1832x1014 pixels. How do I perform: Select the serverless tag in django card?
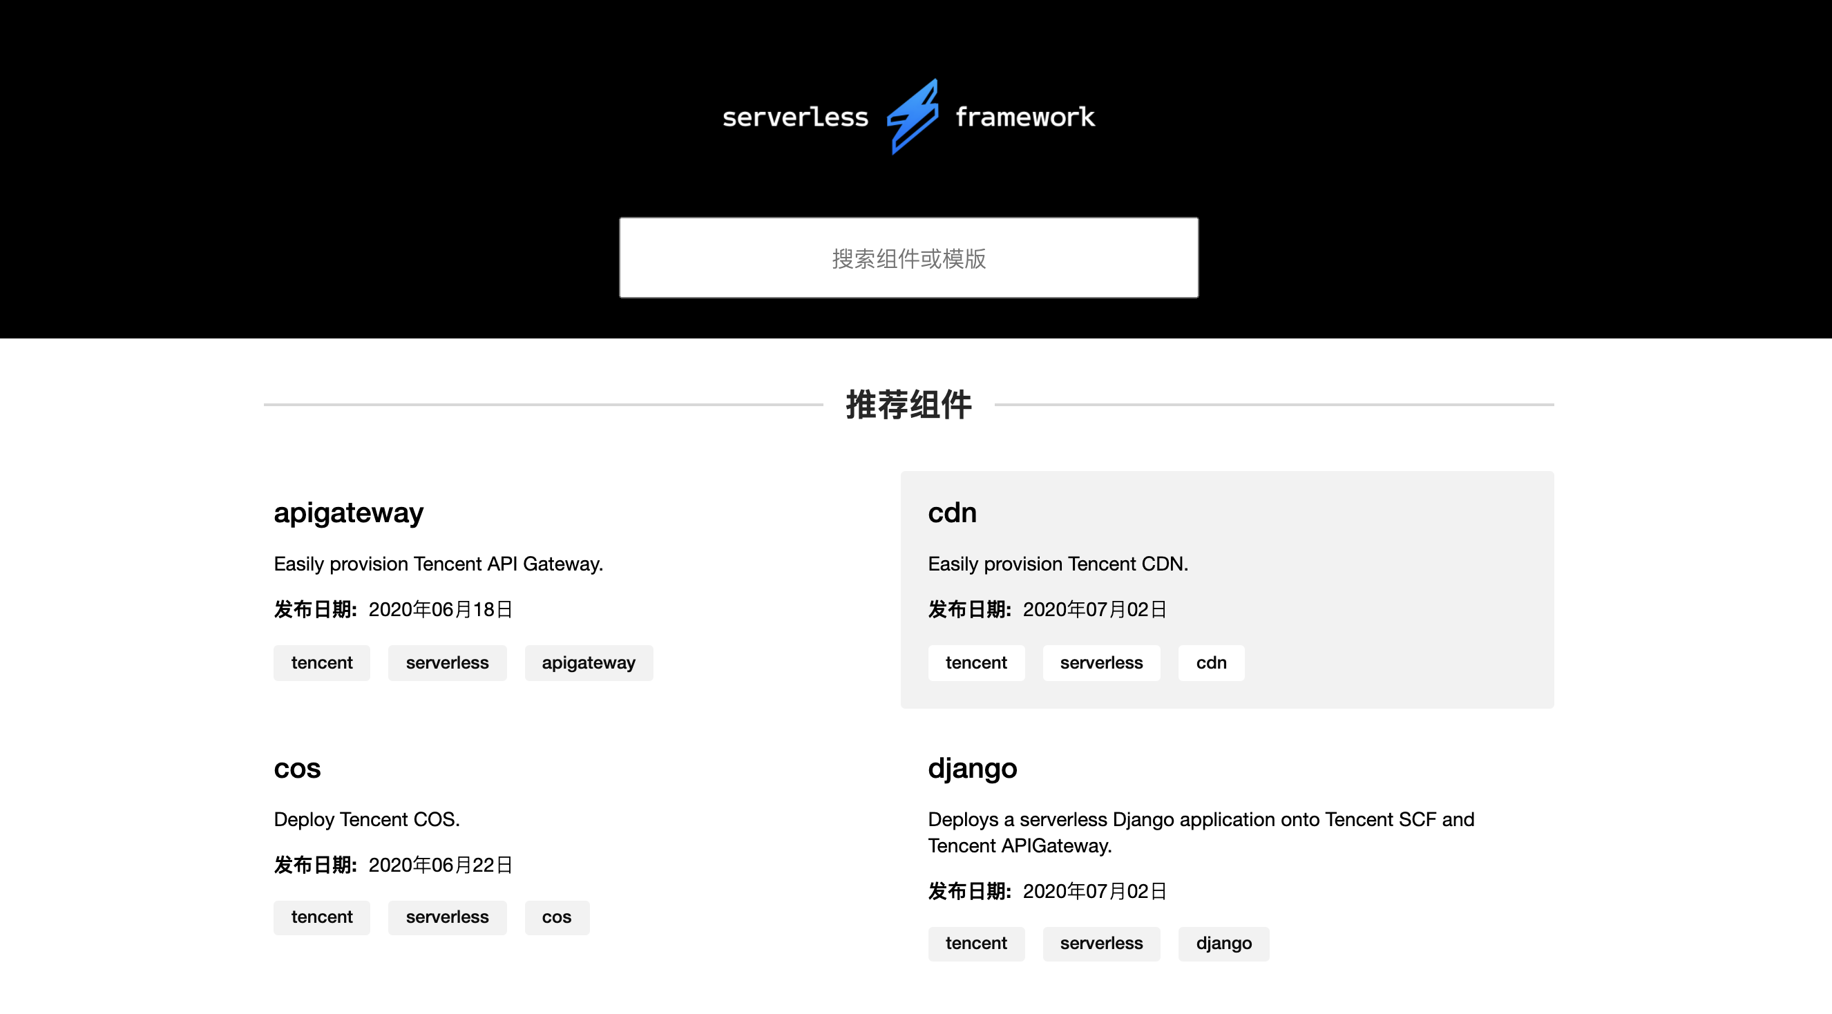pyautogui.click(x=1102, y=944)
